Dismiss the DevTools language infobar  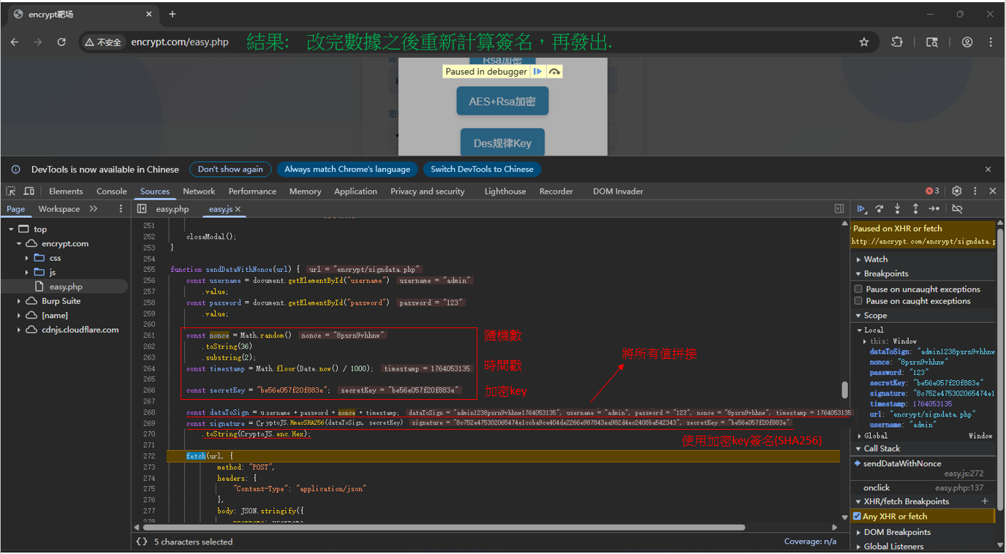pyautogui.click(x=988, y=170)
